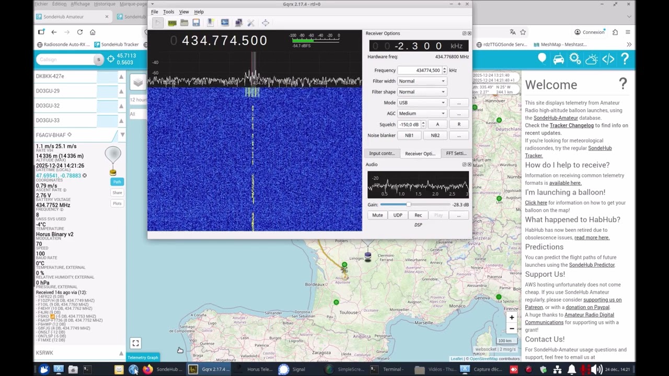Screen dimensions: 669x376
Task: Open the bookmarks icon in Gqrx toolbar
Action: [x=210, y=22]
